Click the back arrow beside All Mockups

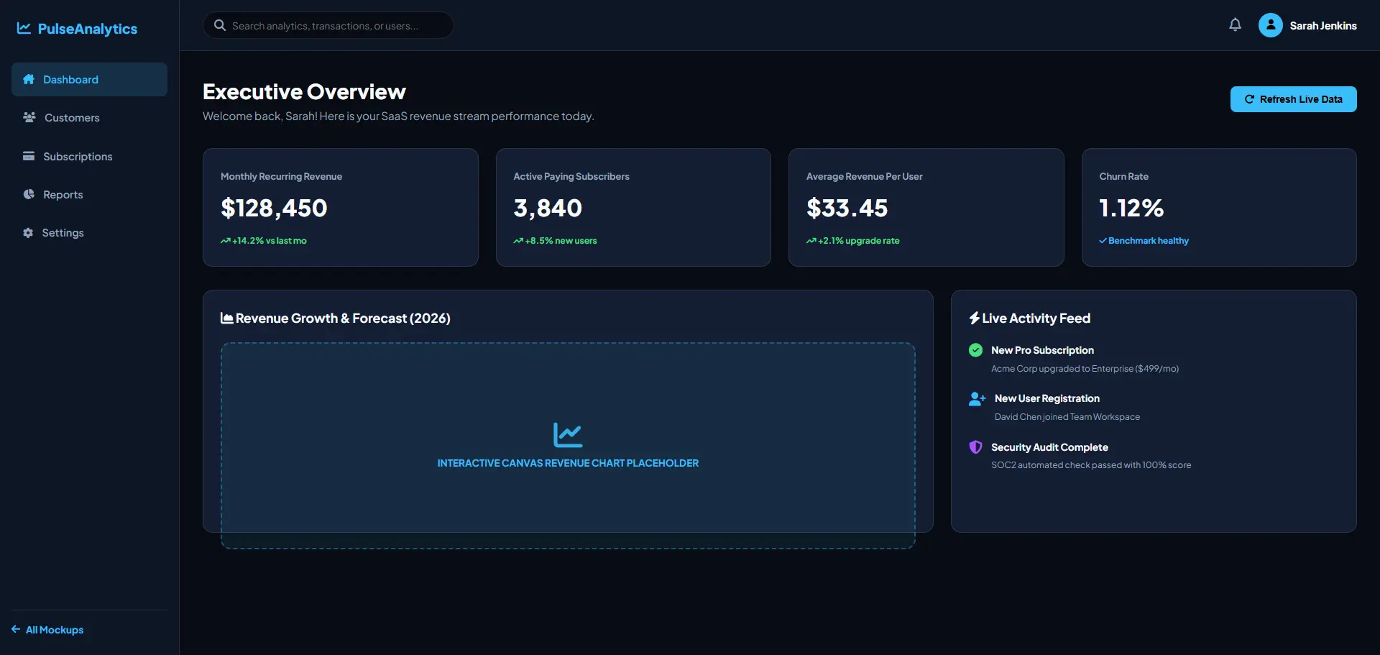click(x=16, y=629)
